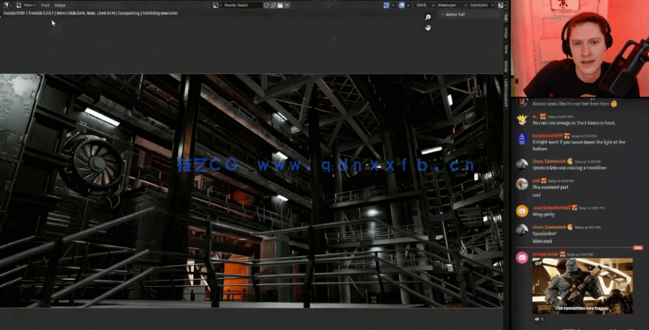Click the reaction under the GIF
649x330 pixels.
click(x=539, y=319)
